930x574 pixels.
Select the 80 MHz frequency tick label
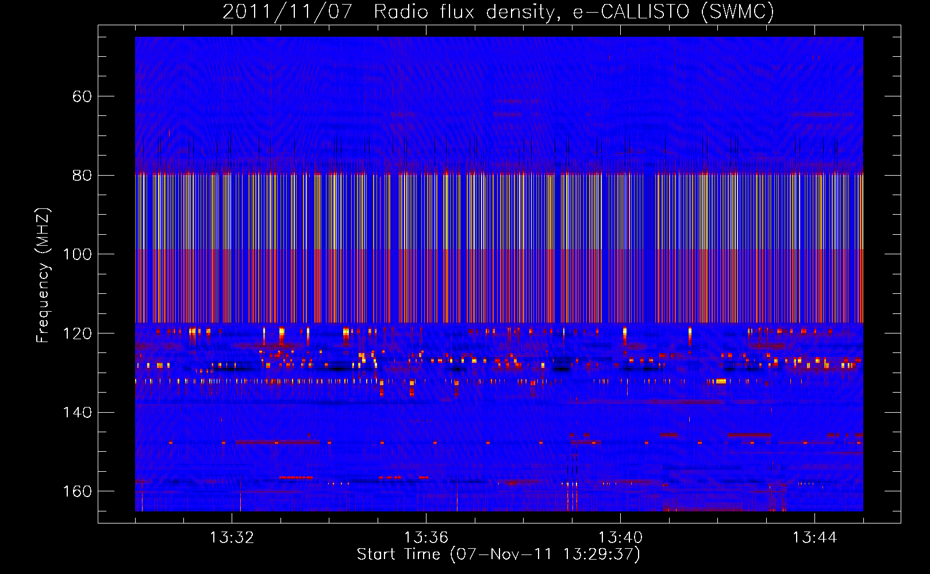[82, 175]
